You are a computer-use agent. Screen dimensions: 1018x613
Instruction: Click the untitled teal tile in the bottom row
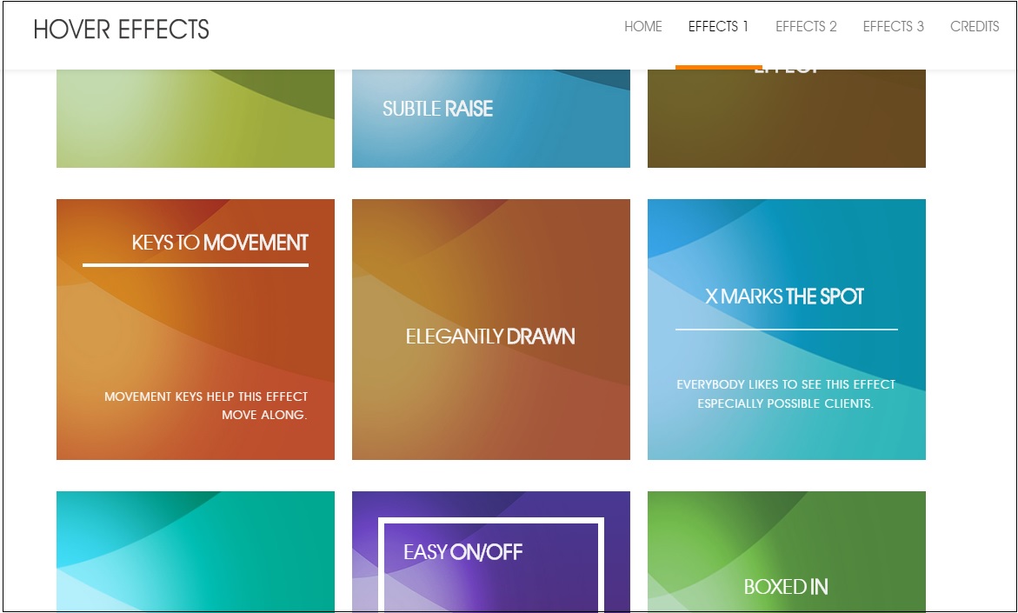196,551
